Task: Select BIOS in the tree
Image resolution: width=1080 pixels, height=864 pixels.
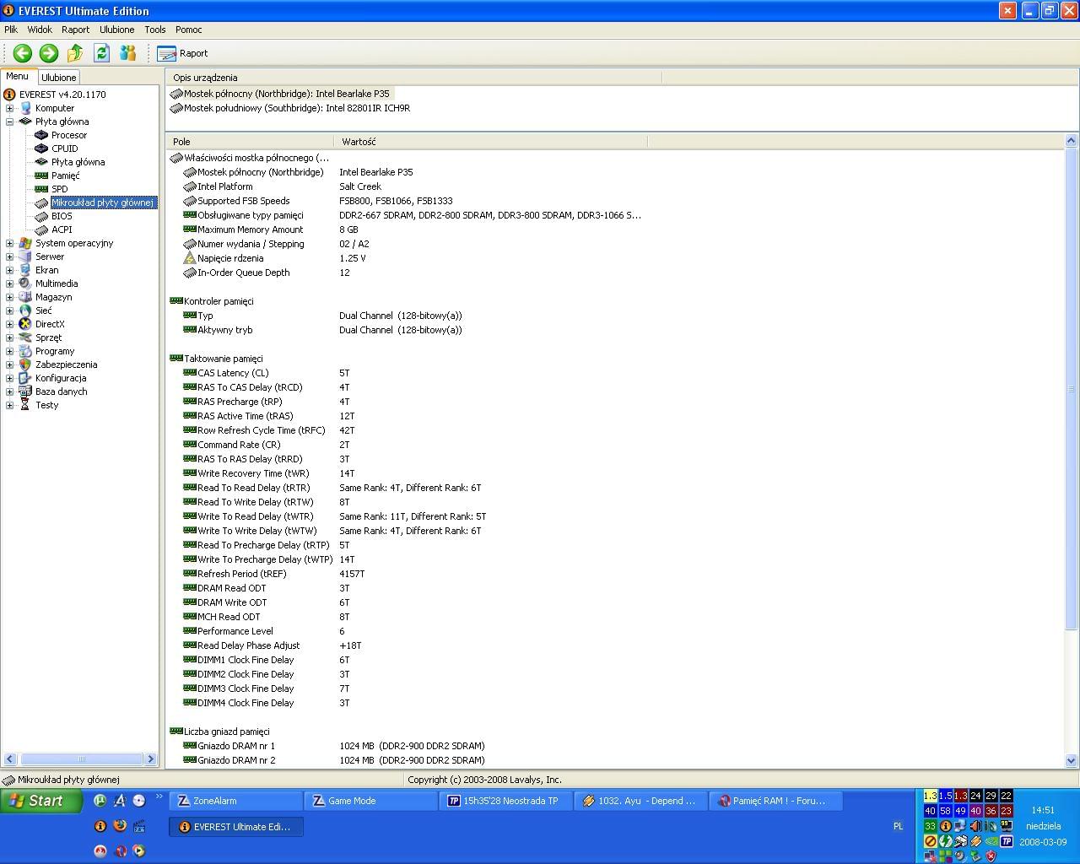Action: point(62,216)
